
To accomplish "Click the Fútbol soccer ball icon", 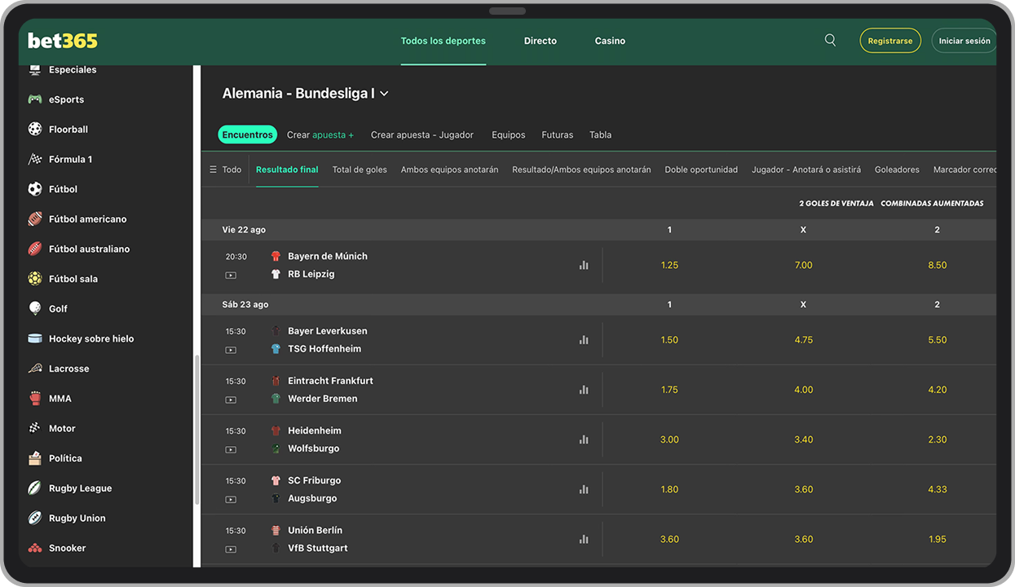I will click(35, 189).
